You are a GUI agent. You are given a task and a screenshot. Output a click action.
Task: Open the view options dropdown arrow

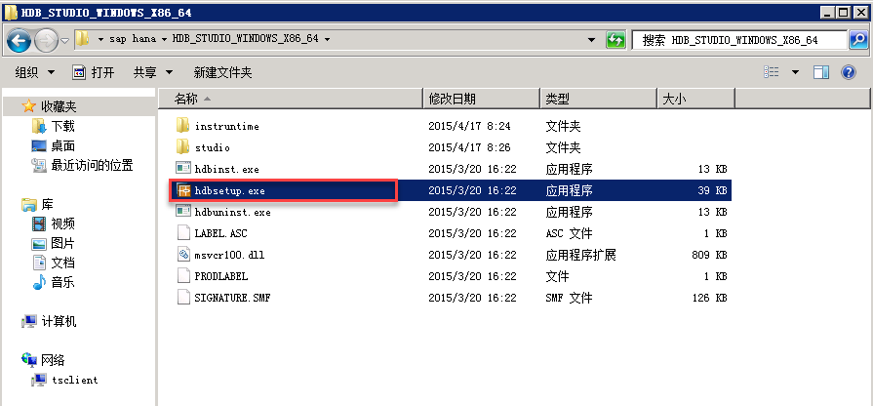(795, 72)
